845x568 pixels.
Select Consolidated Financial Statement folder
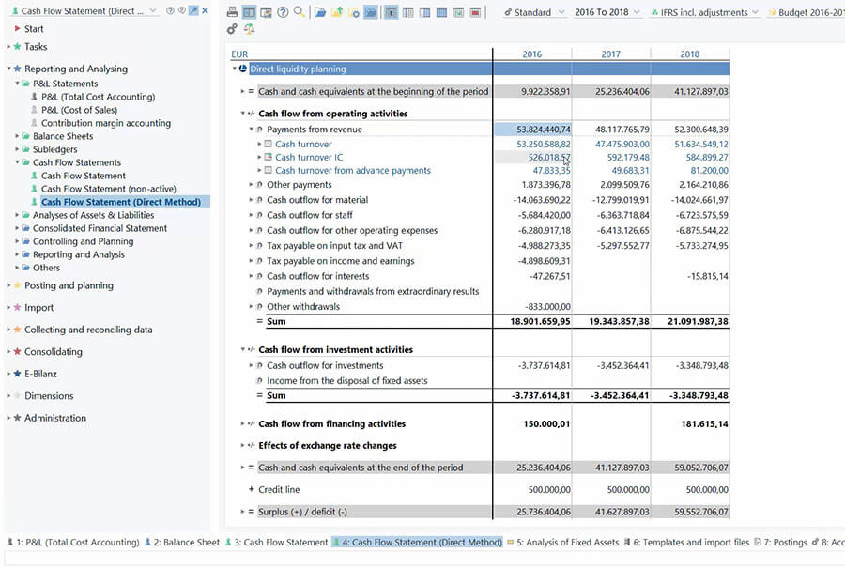[100, 228]
